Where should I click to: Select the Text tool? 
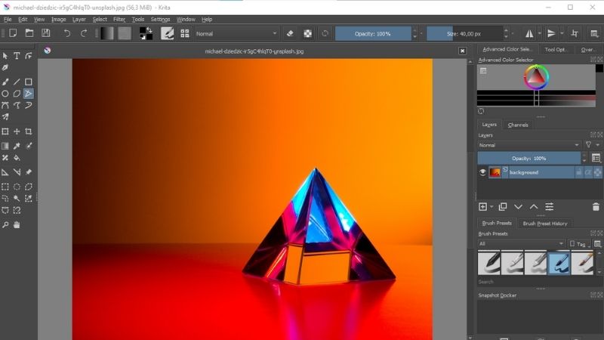17,56
